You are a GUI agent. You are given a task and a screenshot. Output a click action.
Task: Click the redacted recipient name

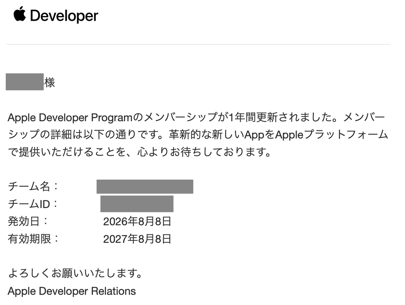[25, 82]
